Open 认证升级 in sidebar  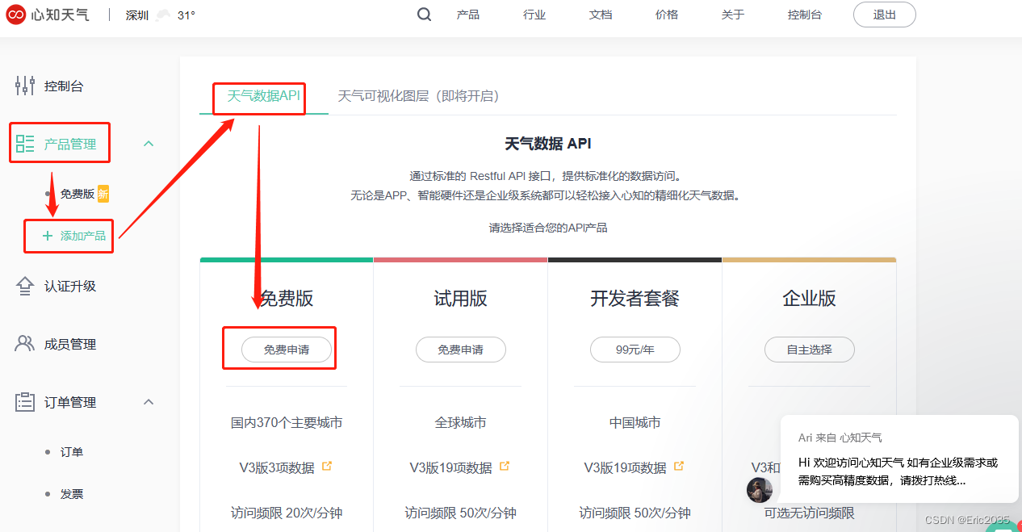click(x=70, y=287)
